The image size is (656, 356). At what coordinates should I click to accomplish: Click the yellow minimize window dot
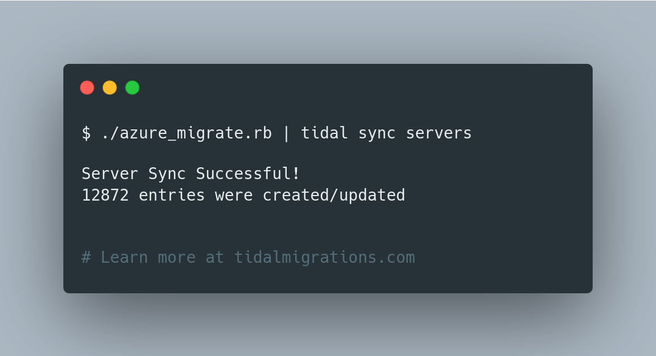pyautogui.click(x=110, y=88)
